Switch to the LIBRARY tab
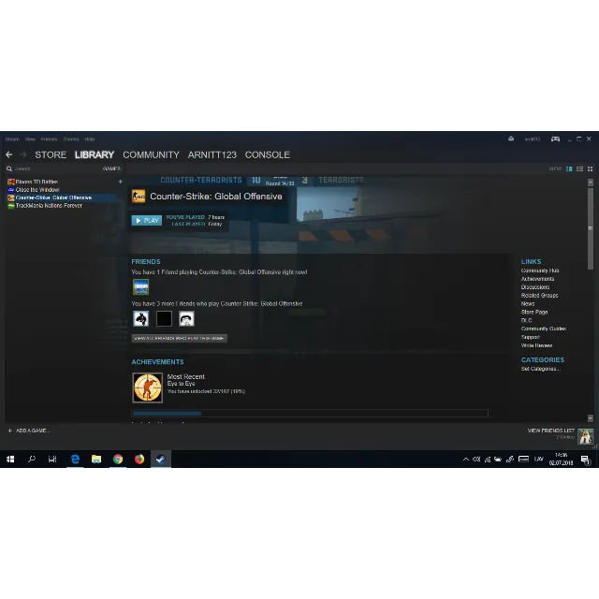The image size is (599, 599). pos(95,154)
